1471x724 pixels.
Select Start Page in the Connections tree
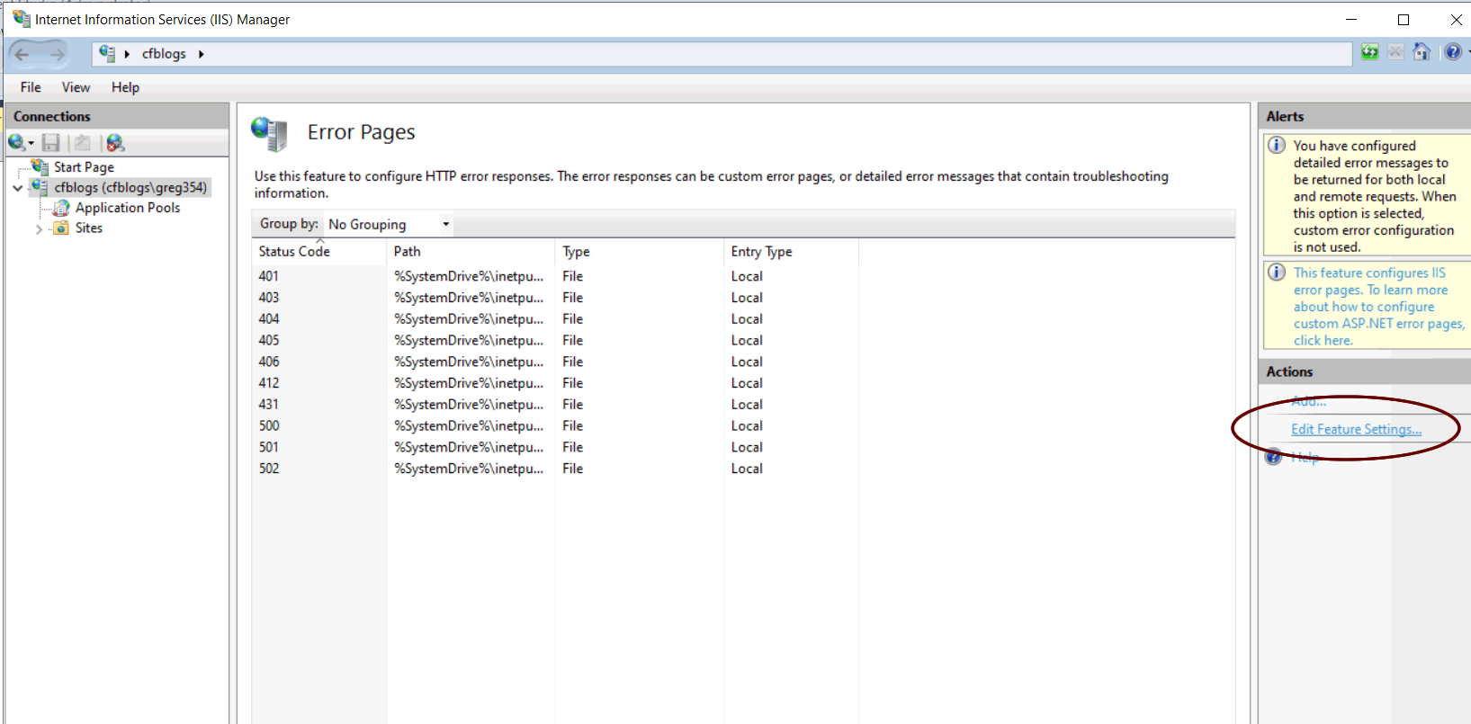click(84, 166)
